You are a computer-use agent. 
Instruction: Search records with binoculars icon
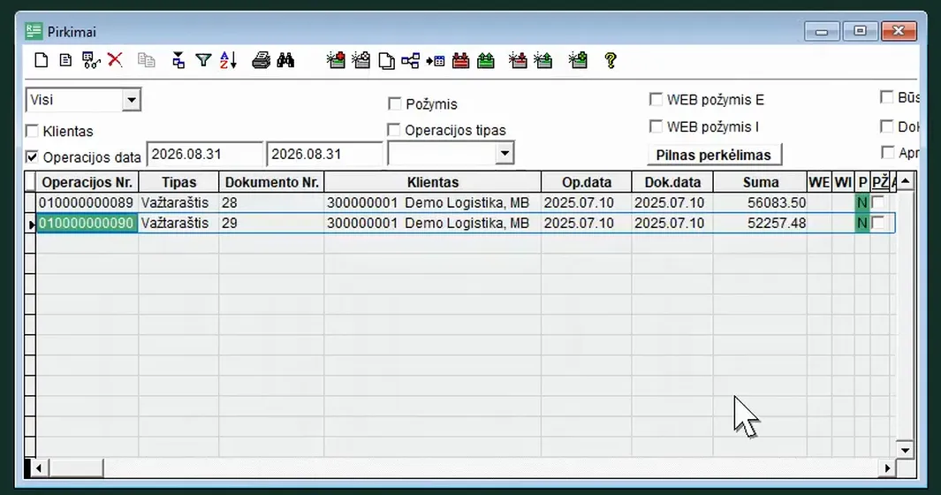click(x=285, y=60)
